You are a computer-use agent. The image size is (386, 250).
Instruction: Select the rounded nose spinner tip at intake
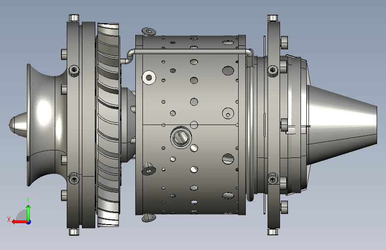pos(18,125)
